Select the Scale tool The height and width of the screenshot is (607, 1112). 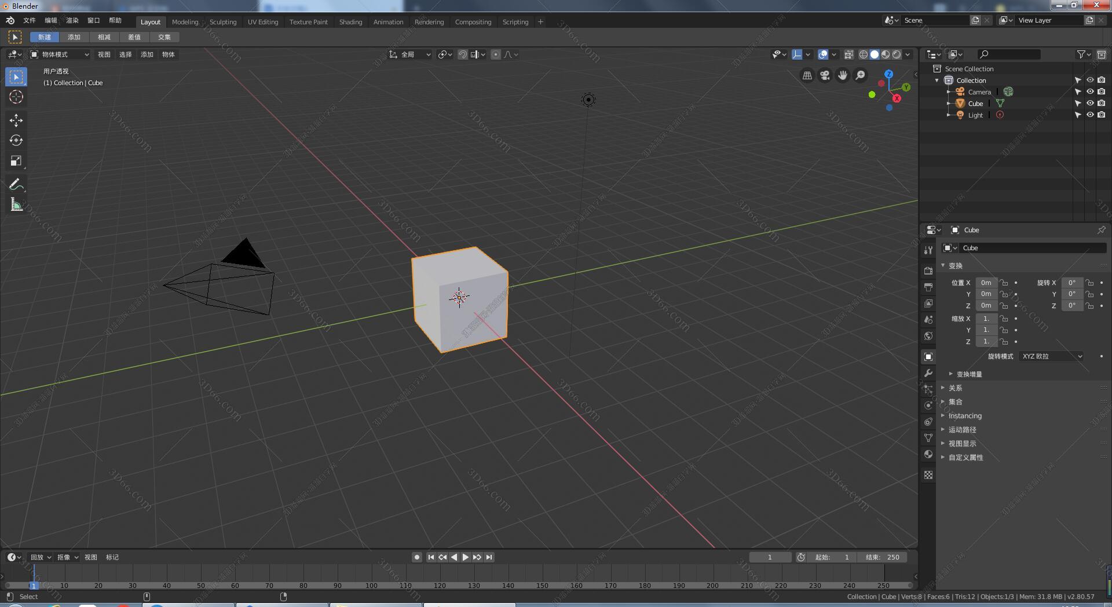tap(16, 161)
